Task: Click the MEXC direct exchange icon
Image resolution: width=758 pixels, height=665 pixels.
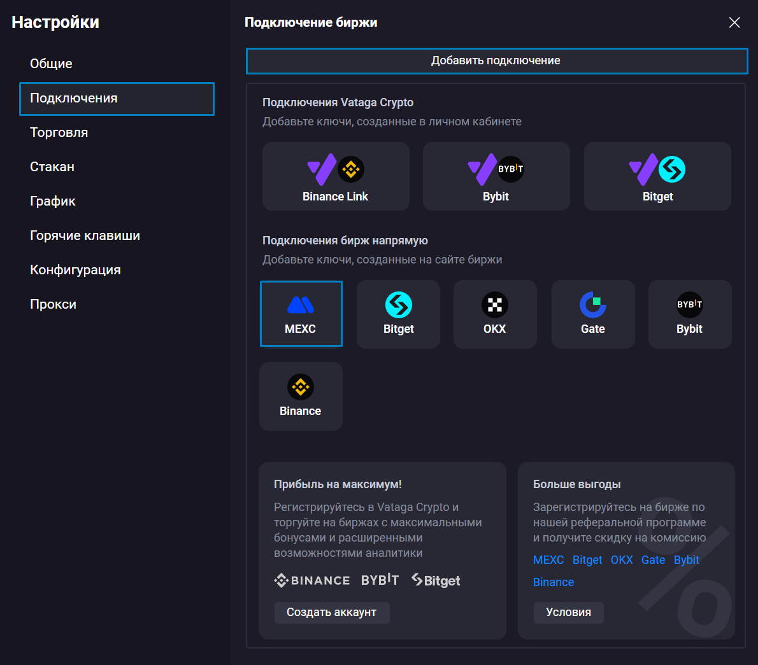Action: coord(301,314)
